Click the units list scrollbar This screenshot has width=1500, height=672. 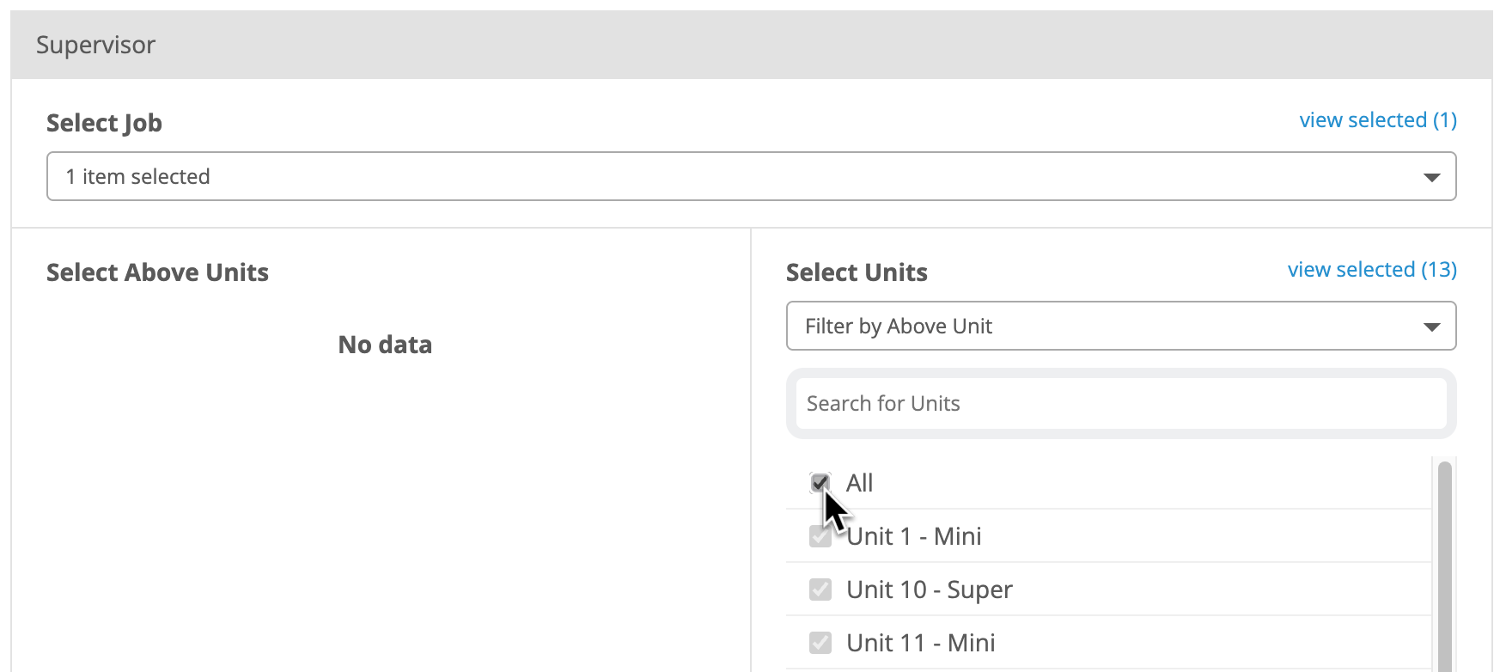pyautogui.click(x=1445, y=567)
